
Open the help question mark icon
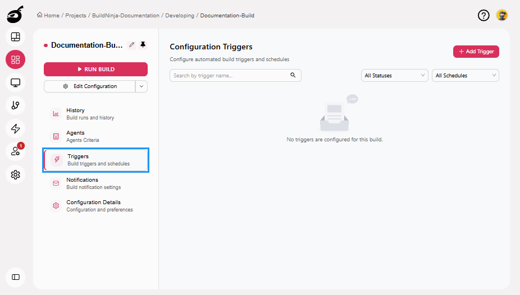[x=483, y=16]
